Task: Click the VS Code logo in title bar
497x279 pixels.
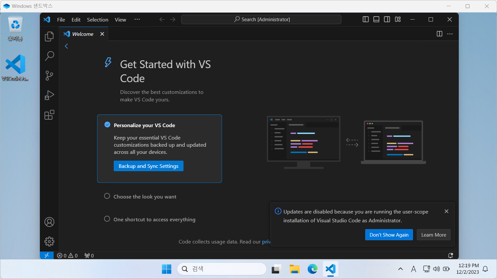Action: click(47, 20)
